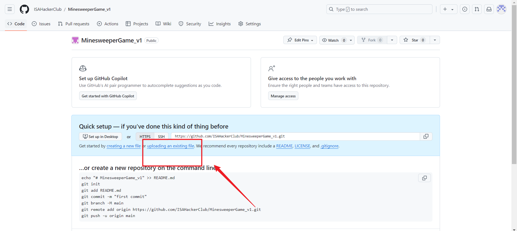The image size is (517, 231).
Task: Click the Fork button
Action: coord(372,40)
